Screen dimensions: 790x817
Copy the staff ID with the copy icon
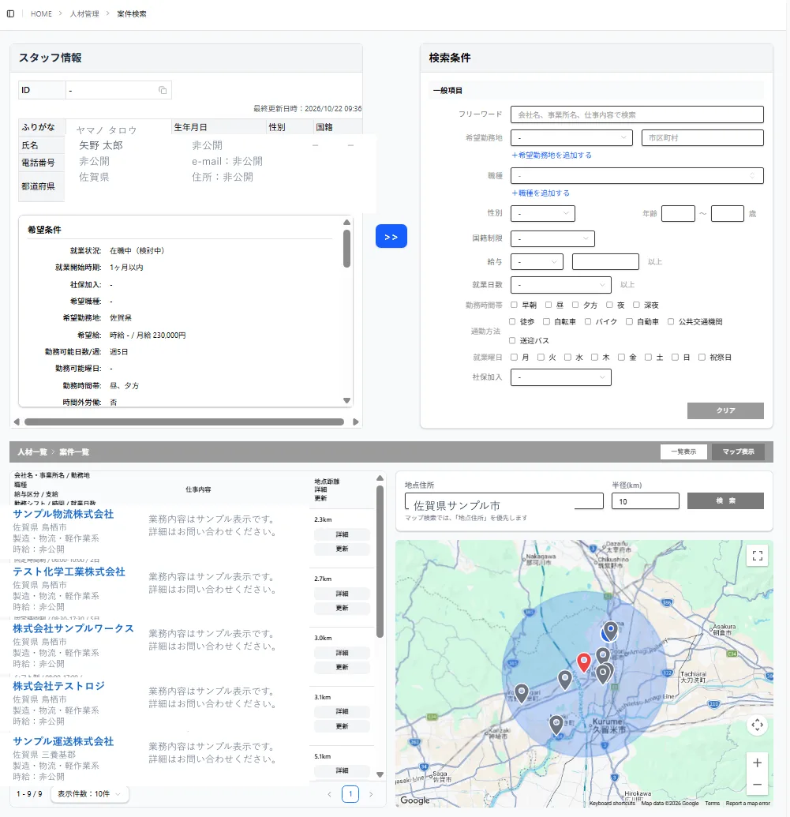(x=163, y=90)
